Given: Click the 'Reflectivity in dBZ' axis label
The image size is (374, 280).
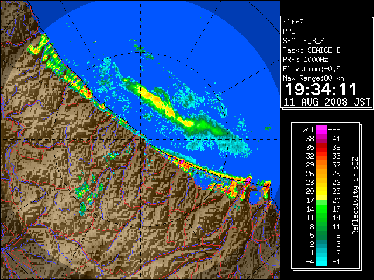Looking at the screenshot, I should point(355,196).
